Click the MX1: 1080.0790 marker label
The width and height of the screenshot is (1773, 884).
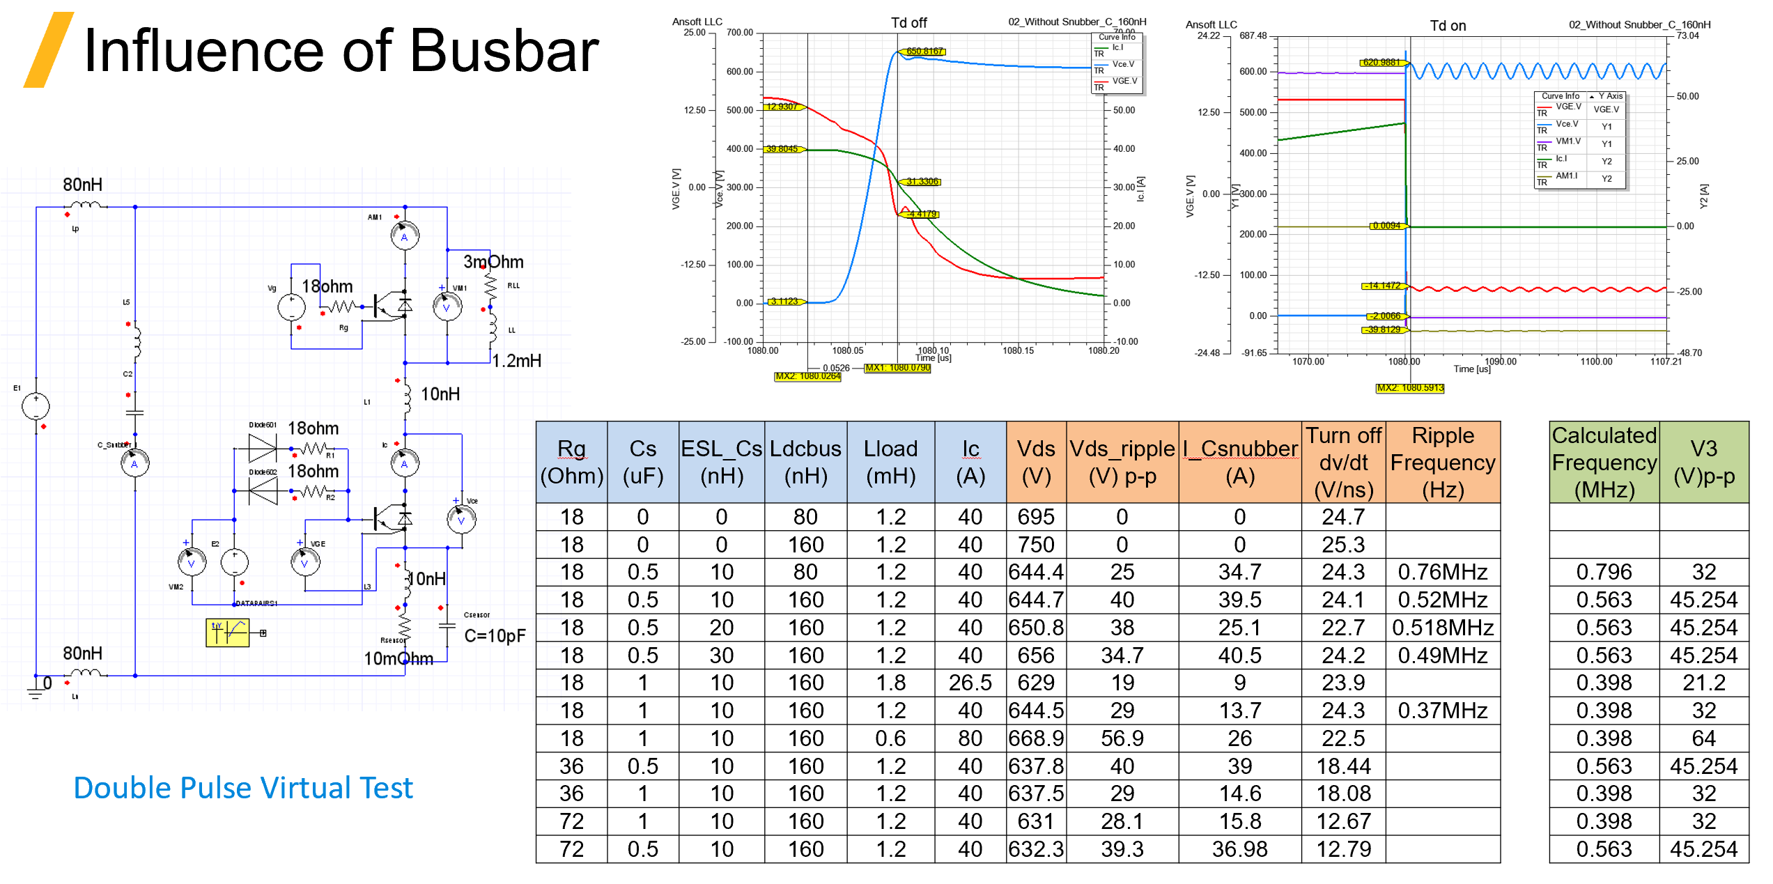[x=897, y=368]
